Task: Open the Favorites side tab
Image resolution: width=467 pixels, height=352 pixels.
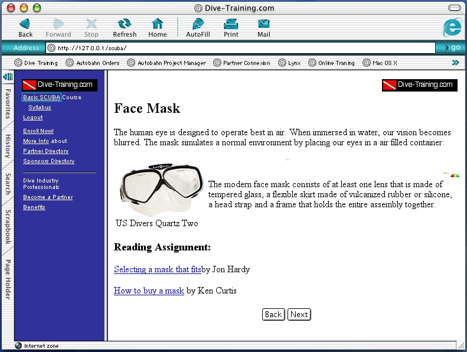Action: click(8, 104)
